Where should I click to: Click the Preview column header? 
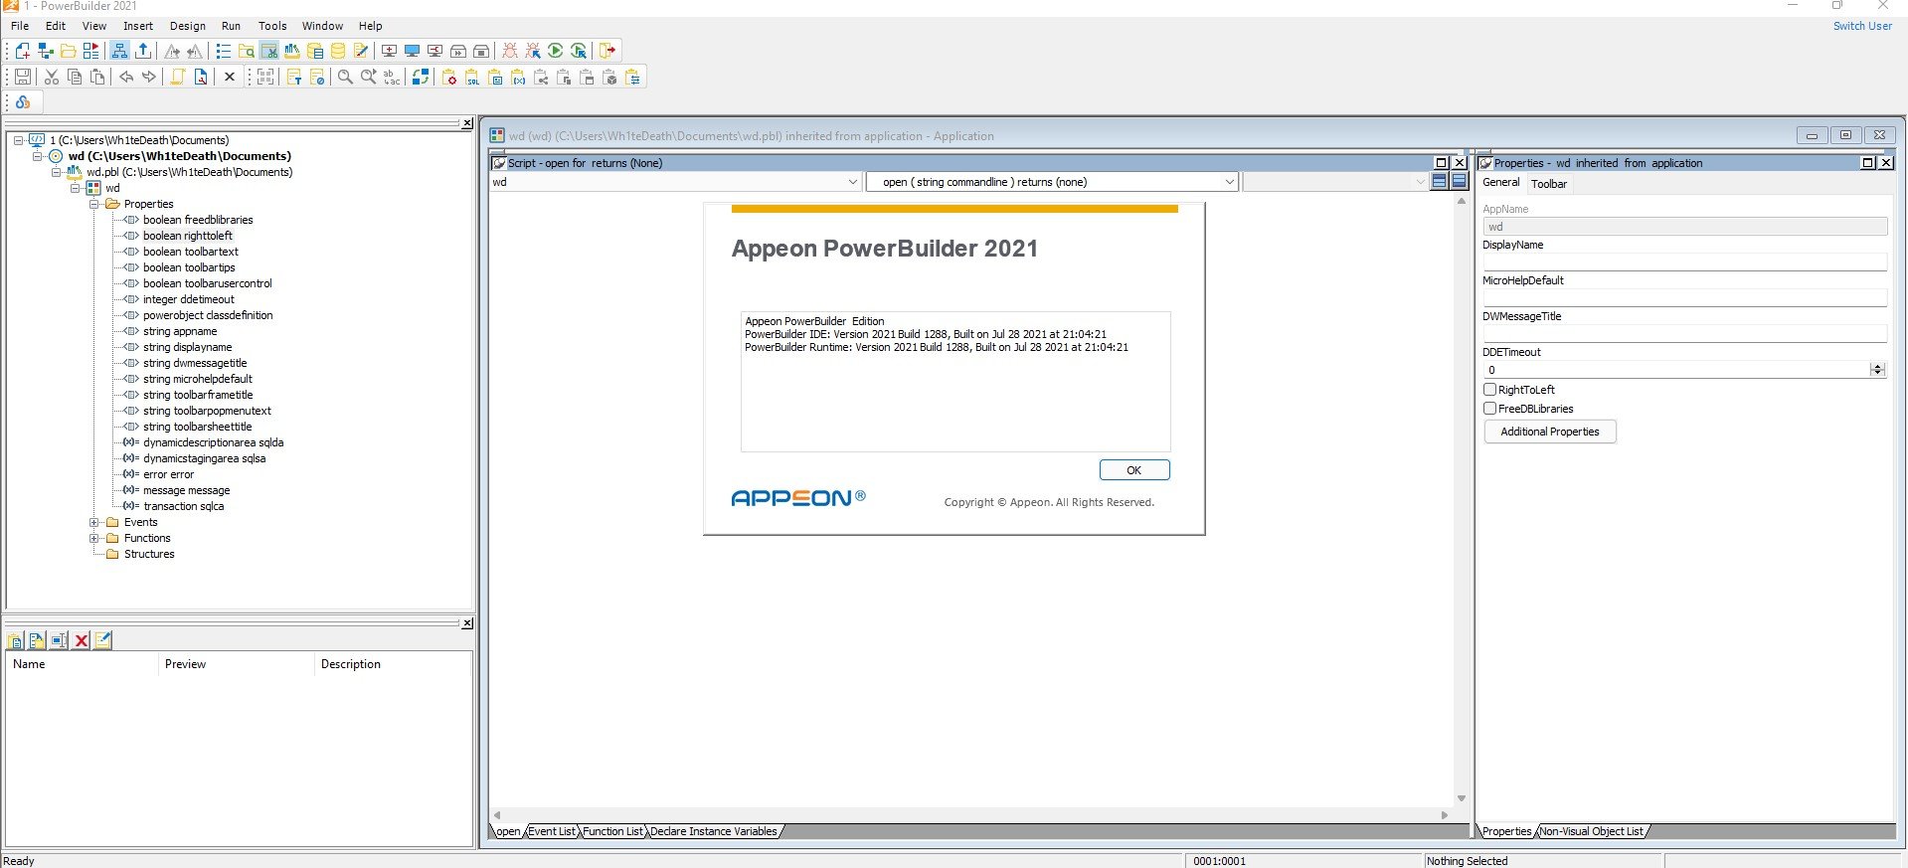[236, 664]
